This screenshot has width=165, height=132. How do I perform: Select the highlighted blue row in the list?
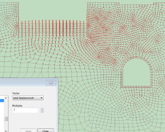pos(2,100)
